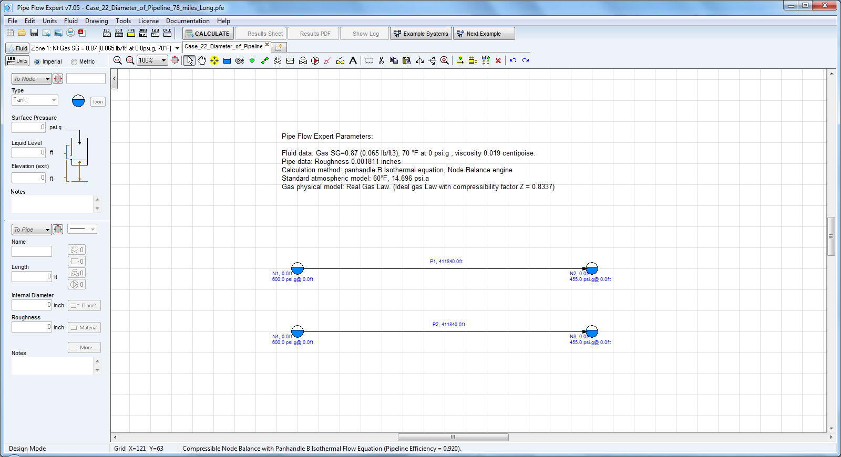Click the scissors Cut icon

point(382,60)
